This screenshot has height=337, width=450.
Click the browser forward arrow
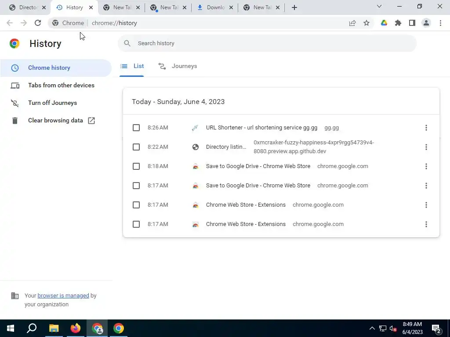(24, 23)
